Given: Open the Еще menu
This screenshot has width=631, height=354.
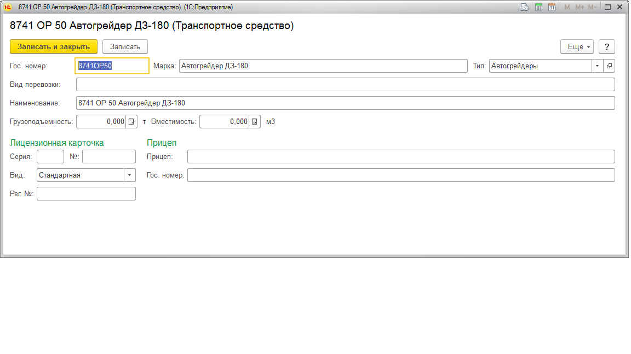Looking at the screenshot, I should click(577, 47).
